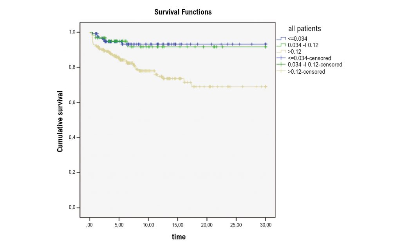
Task: Select the "time" x-axis title
Action: tap(179, 237)
